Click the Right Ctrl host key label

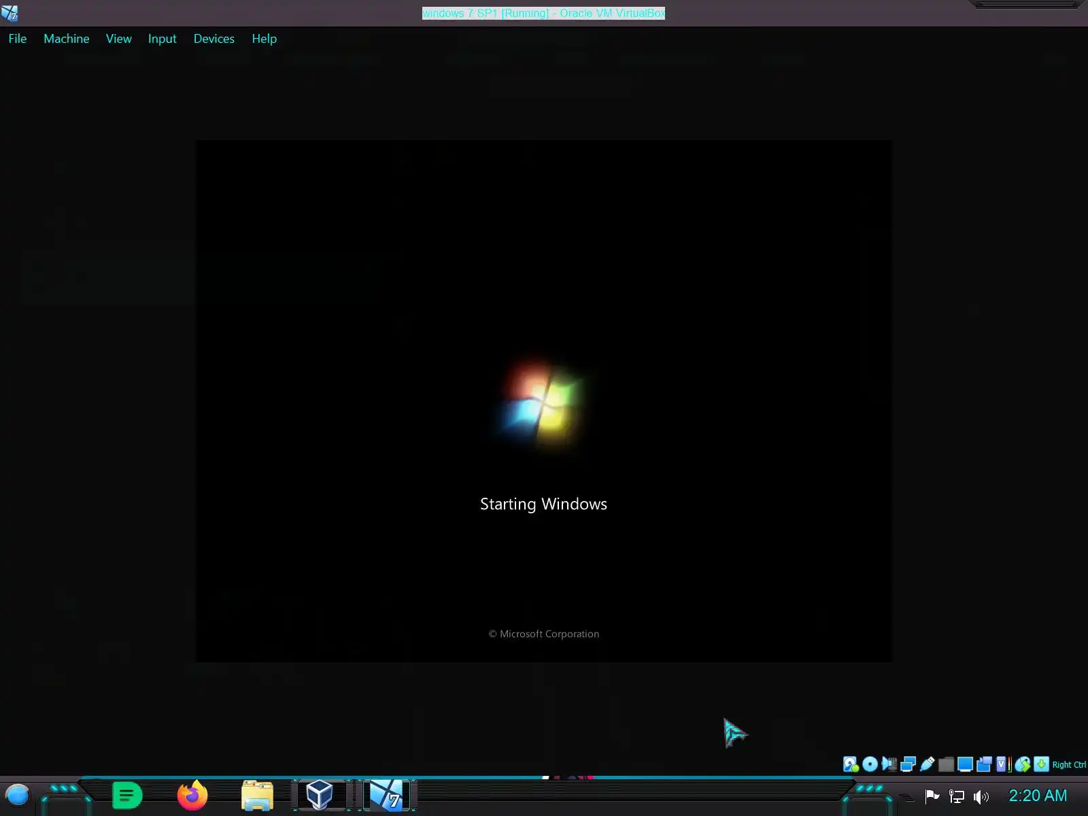(1069, 765)
